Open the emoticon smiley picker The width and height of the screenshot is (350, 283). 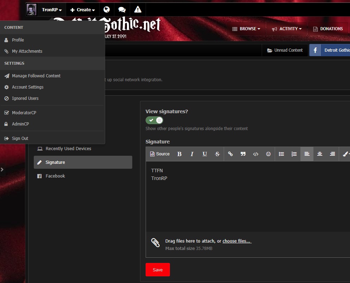pos(268,154)
